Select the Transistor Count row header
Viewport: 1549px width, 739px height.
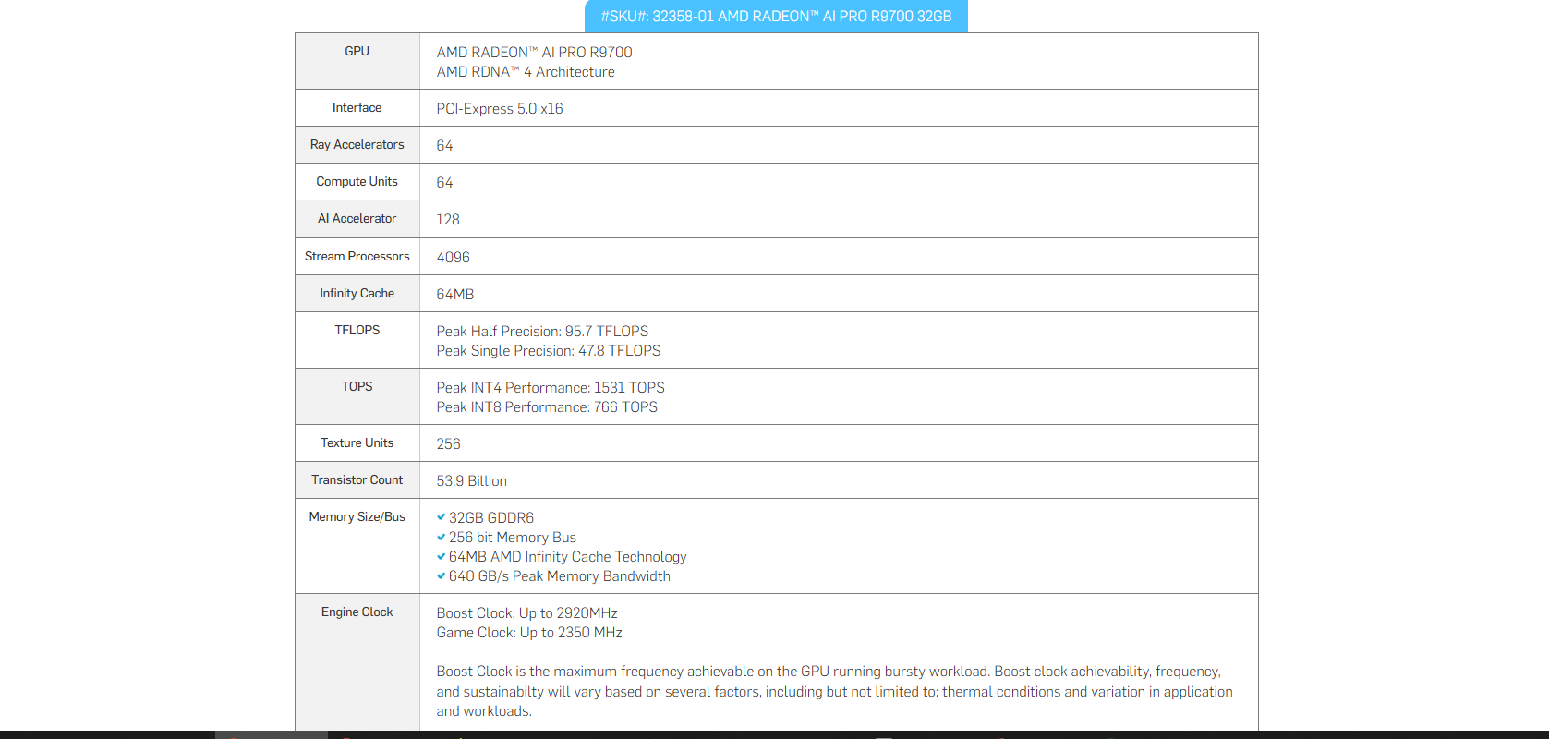coord(357,480)
